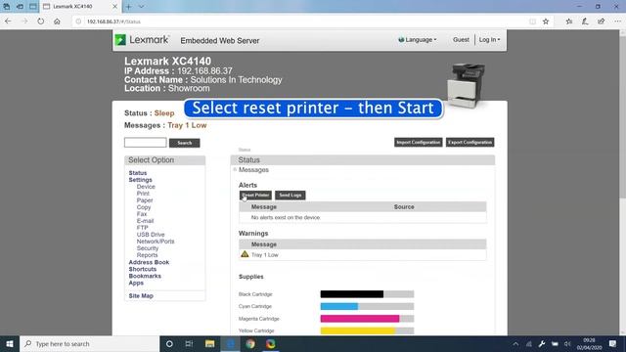626x352 pixels.
Task: Click the address bar URL
Action: pyautogui.click(x=113, y=22)
